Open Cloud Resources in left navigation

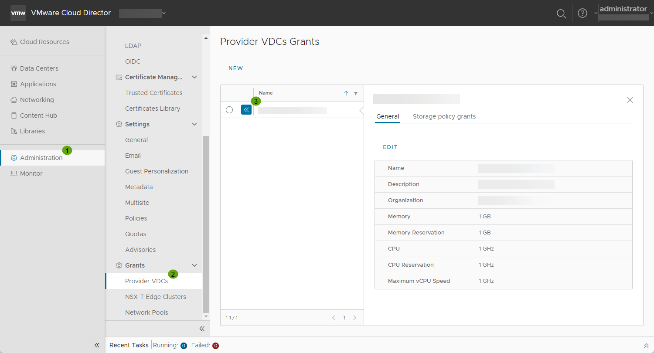pyautogui.click(x=44, y=42)
